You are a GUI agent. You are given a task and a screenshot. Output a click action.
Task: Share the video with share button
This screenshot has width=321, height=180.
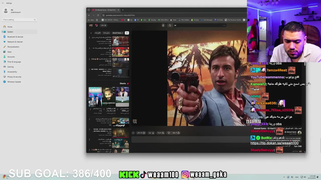click(160, 133)
